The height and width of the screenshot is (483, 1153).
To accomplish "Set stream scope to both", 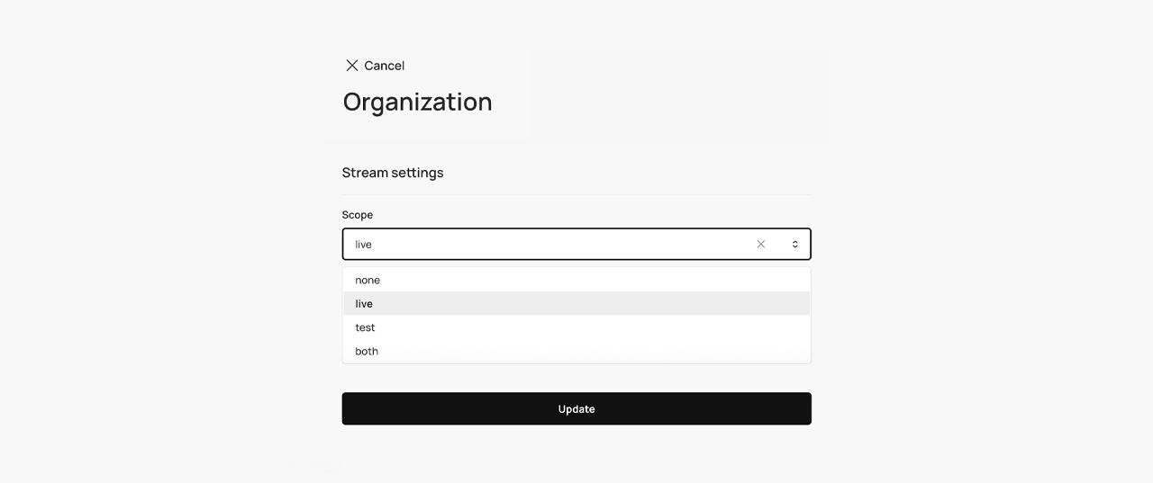I will [367, 351].
